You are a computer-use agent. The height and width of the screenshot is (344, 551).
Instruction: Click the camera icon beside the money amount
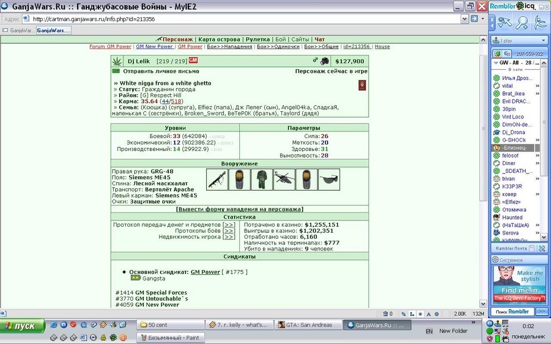pyautogui.click(x=324, y=61)
